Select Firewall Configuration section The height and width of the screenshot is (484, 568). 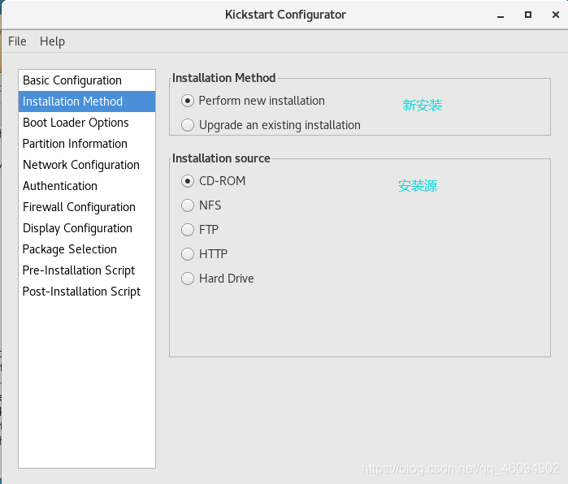tap(87, 207)
